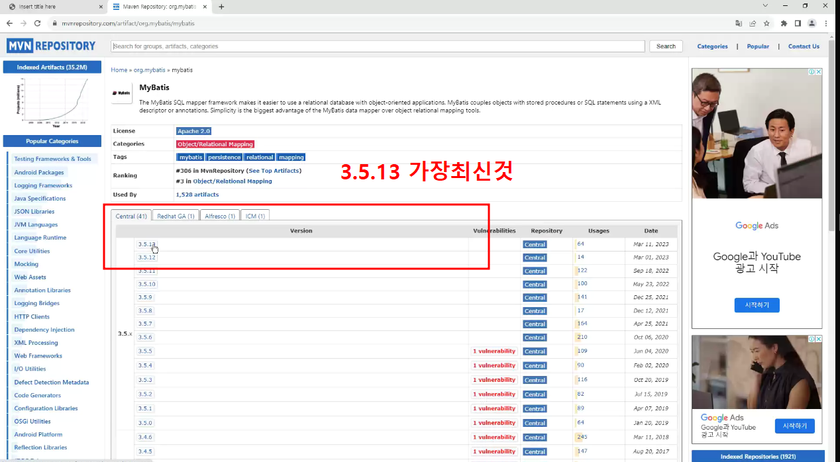The width and height of the screenshot is (840, 462).
Task: Close the lower Google Ads banner
Action: pos(818,338)
